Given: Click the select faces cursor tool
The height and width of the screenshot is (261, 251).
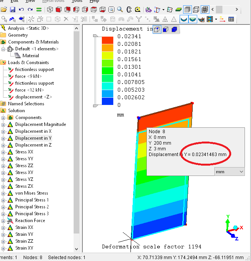Looking at the screenshot, I should click(x=13, y=19).
